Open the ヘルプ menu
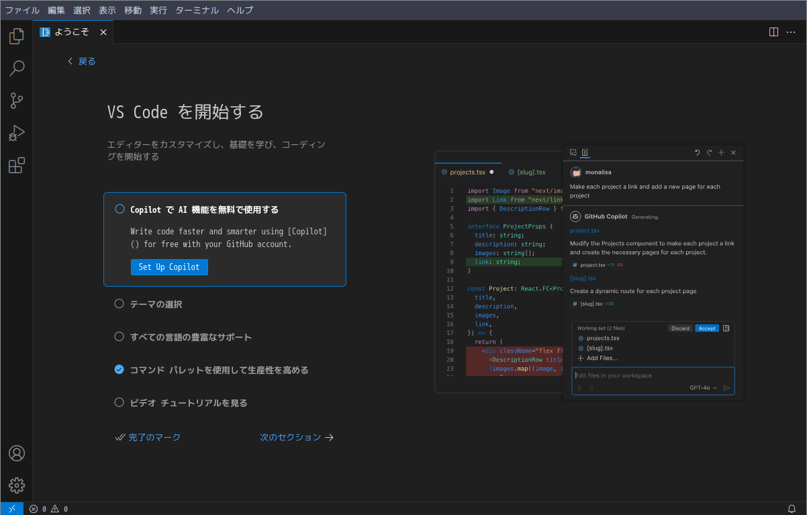 coord(240,10)
